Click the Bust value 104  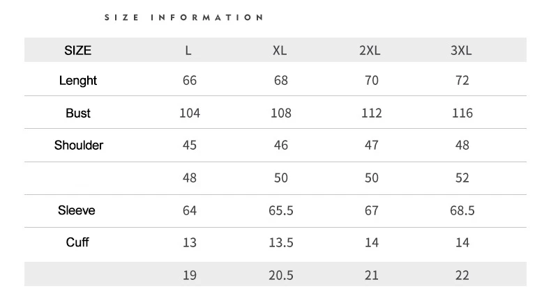point(190,113)
